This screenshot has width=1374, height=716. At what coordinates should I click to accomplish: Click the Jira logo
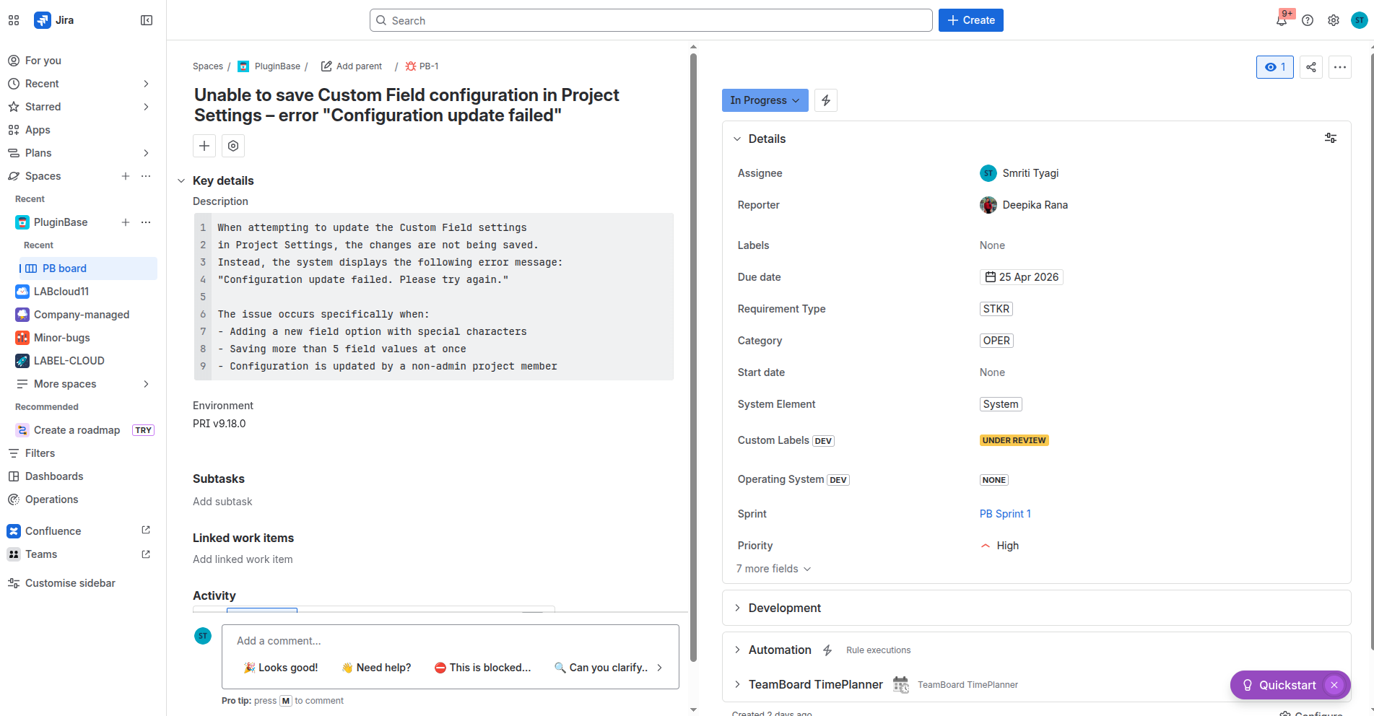(53, 20)
